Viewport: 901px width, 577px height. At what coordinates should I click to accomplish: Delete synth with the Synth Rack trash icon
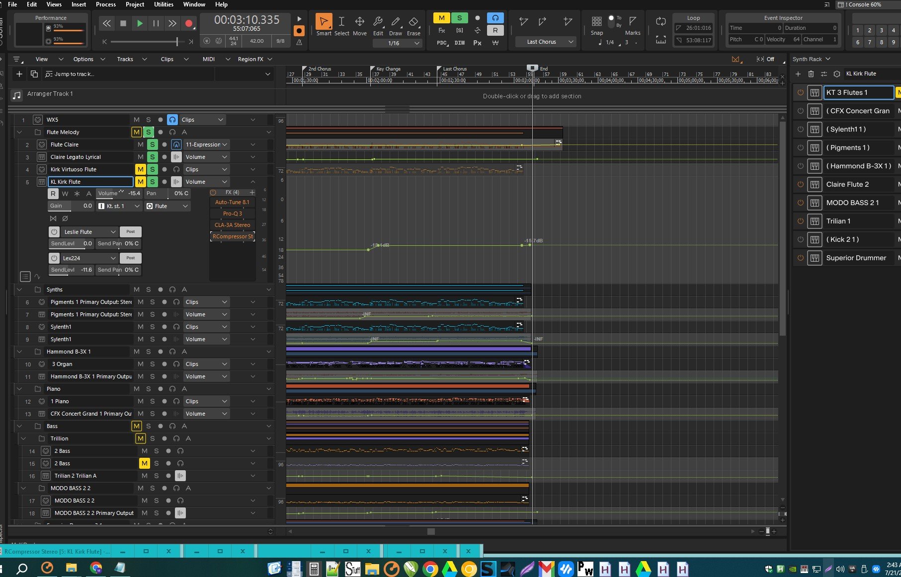coord(811,73)
